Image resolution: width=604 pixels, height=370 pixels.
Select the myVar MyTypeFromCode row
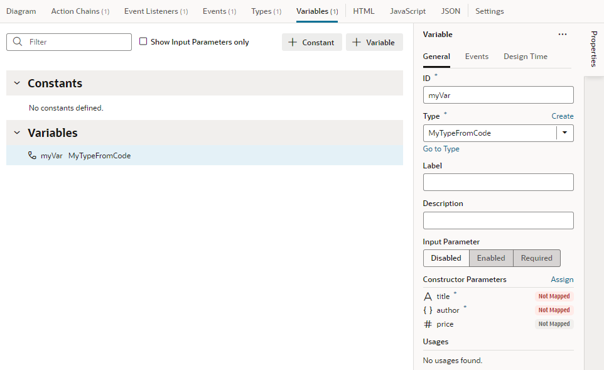tap(205, 155)
